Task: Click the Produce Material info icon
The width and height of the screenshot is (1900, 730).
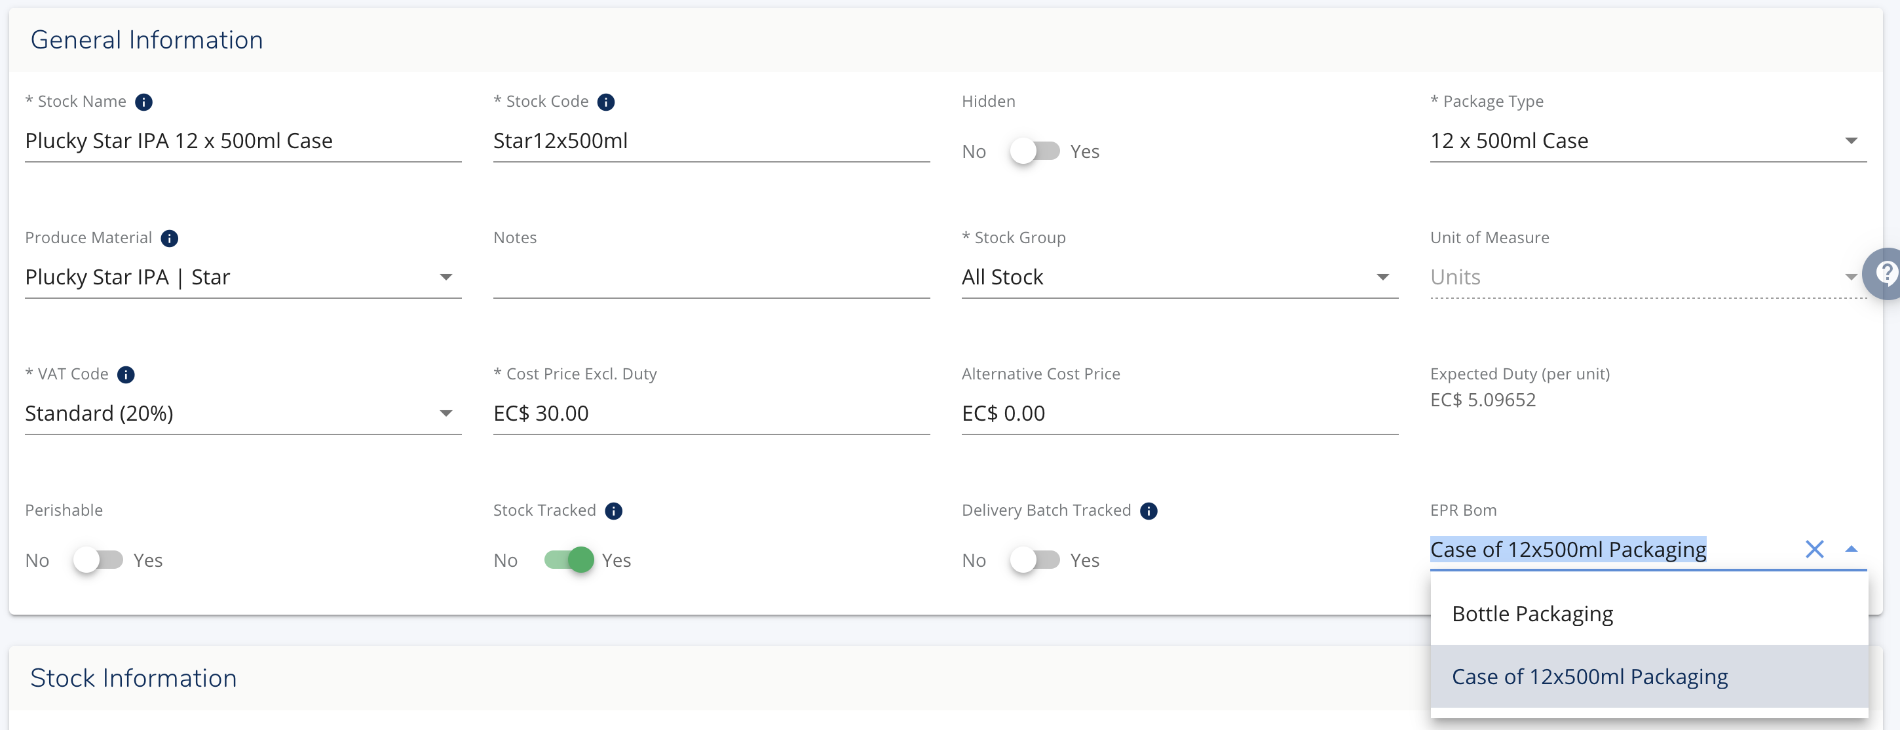Action: 170,238
